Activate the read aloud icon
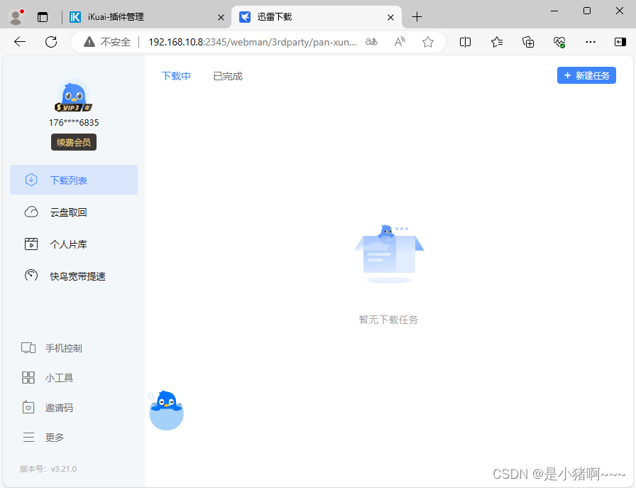Image resolution: width=636 pixels, height=488 pixels. pos(400,42)
